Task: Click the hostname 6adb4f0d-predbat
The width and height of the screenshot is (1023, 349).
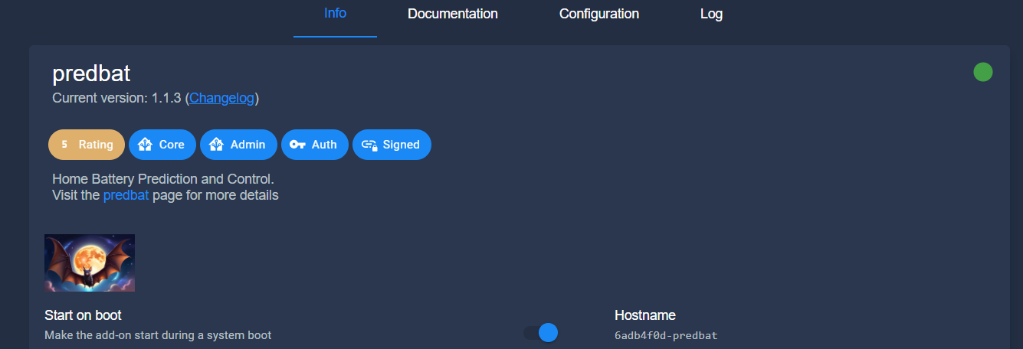Action: 666,335
